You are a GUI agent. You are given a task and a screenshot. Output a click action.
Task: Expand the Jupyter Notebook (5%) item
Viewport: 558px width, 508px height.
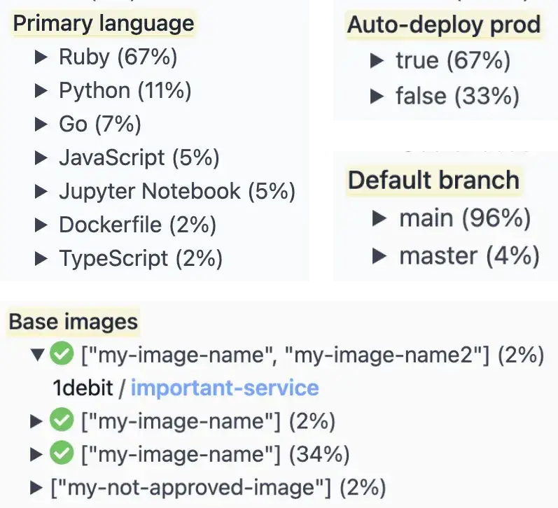(41, 192)
